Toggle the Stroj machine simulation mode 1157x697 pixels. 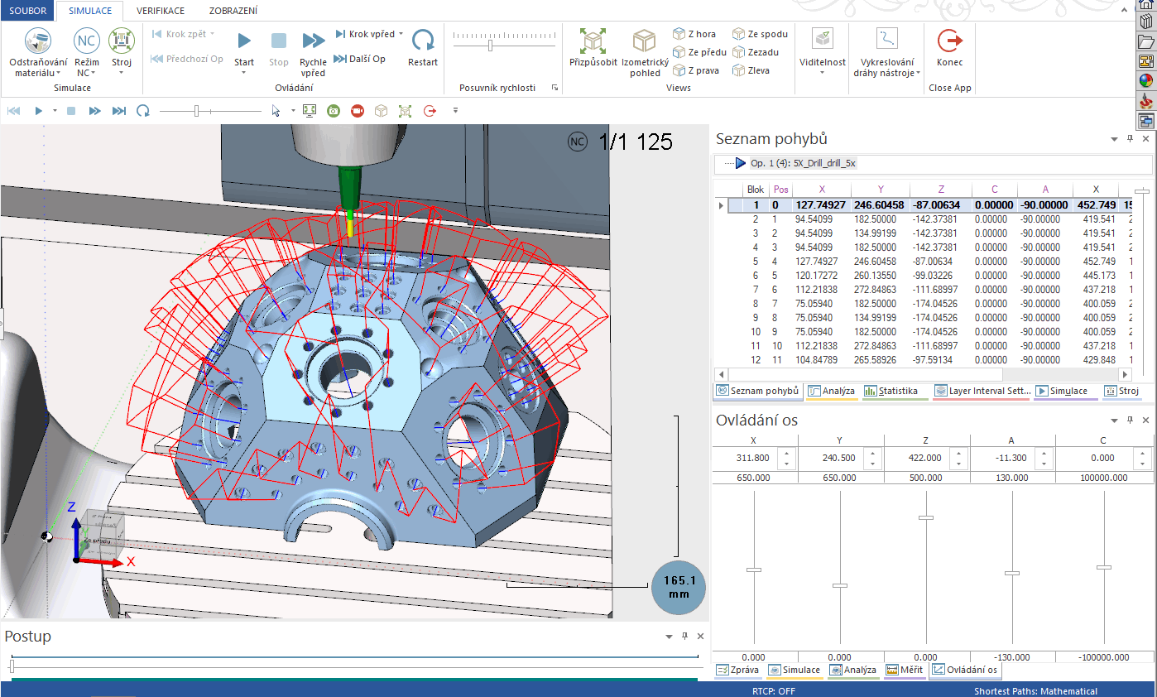tap(122, 41)
